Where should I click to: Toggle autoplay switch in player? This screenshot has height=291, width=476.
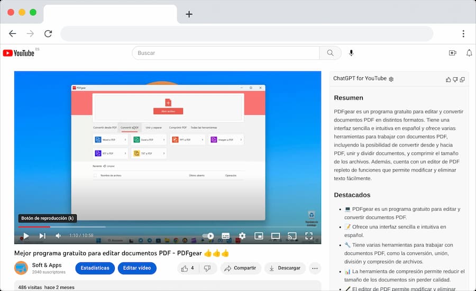click(x=208, y=236)
